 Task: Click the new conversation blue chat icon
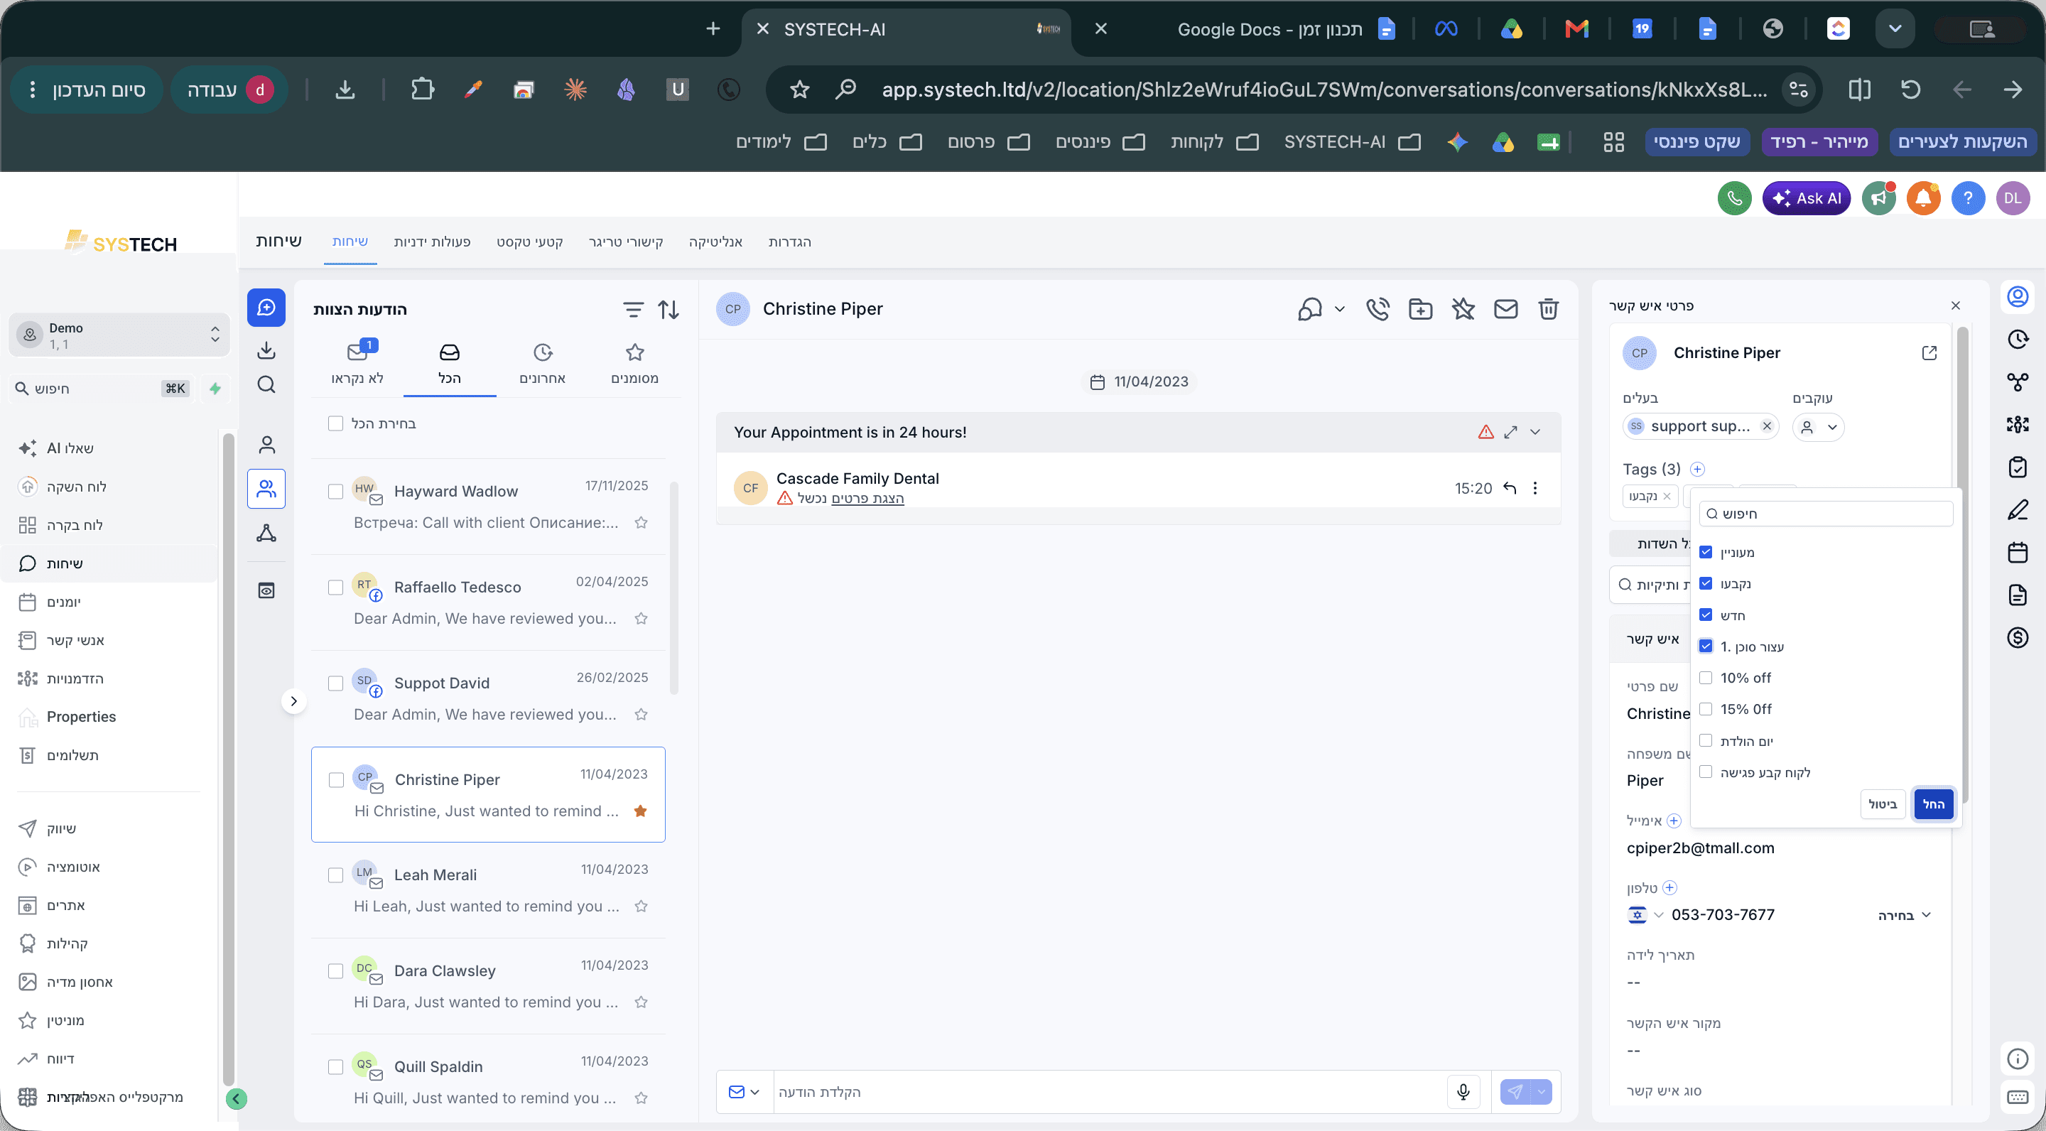pos(266,308)
